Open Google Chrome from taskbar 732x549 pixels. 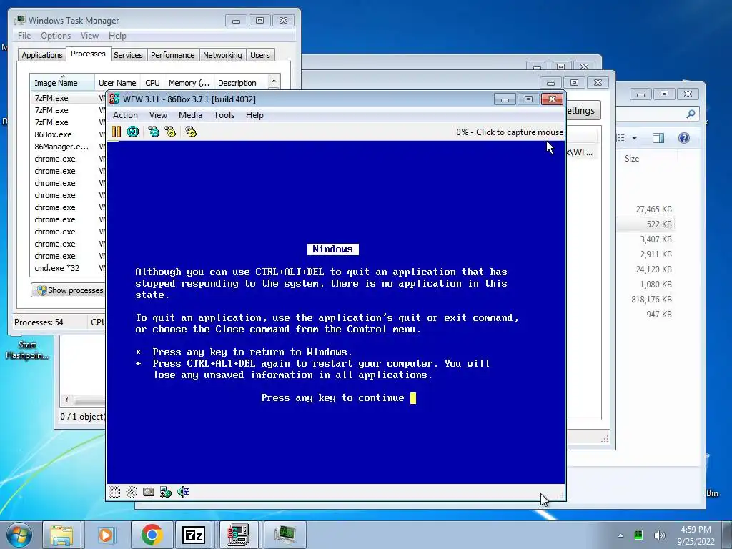click(152, 535)
